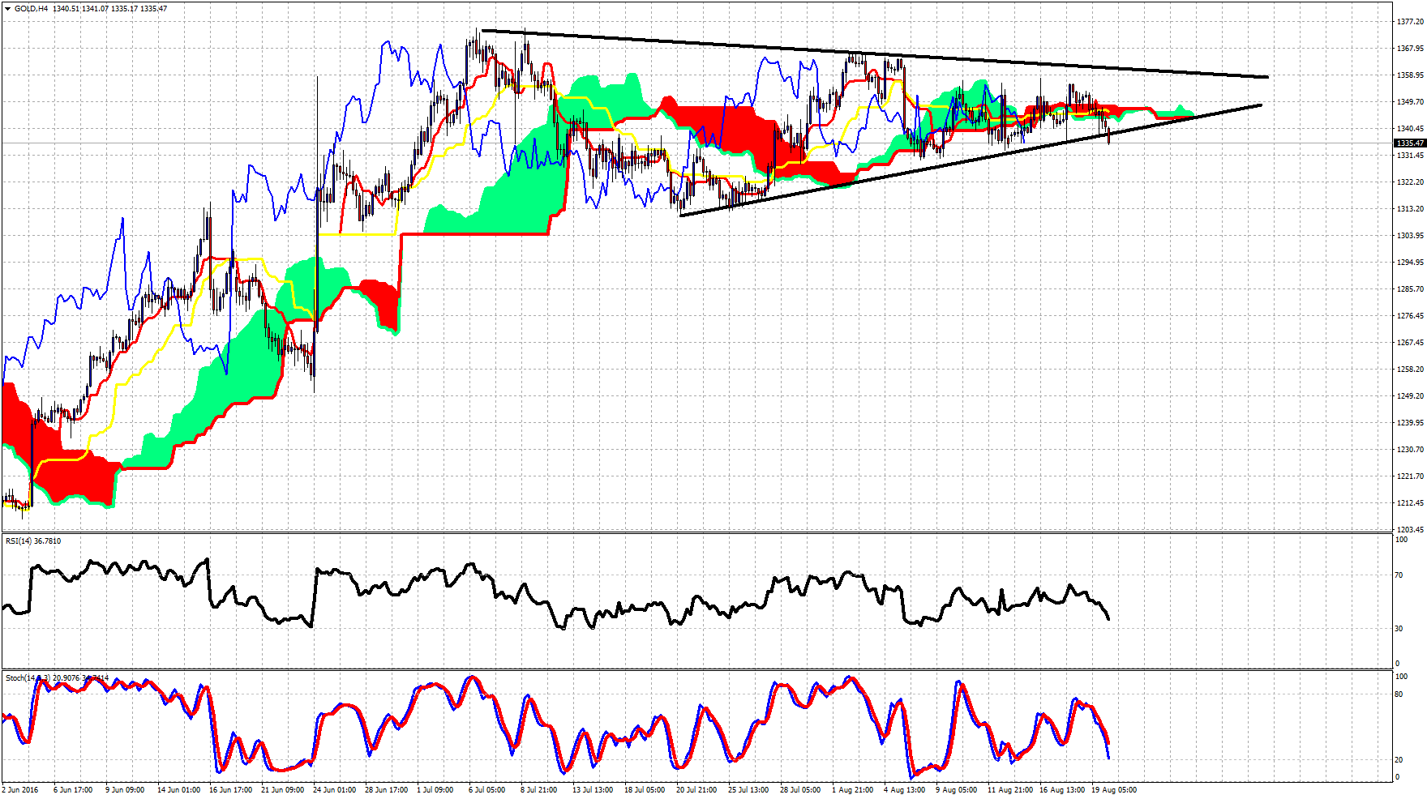Select the lower black ascending trendline
1427x799 pixels.
click(971, 160)
